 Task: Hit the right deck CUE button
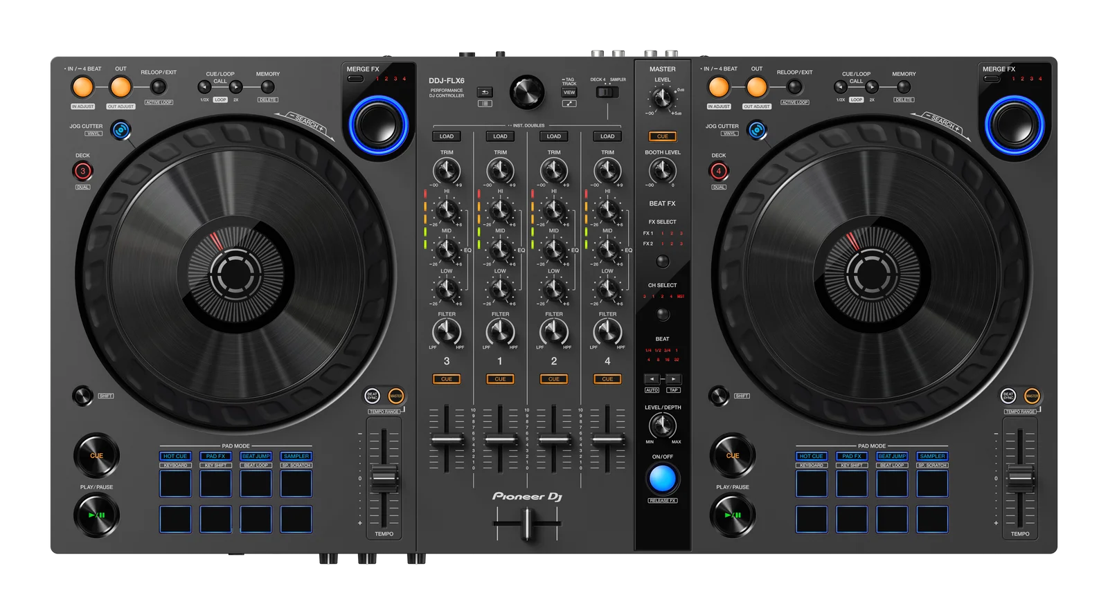click(x=733, y=455)
